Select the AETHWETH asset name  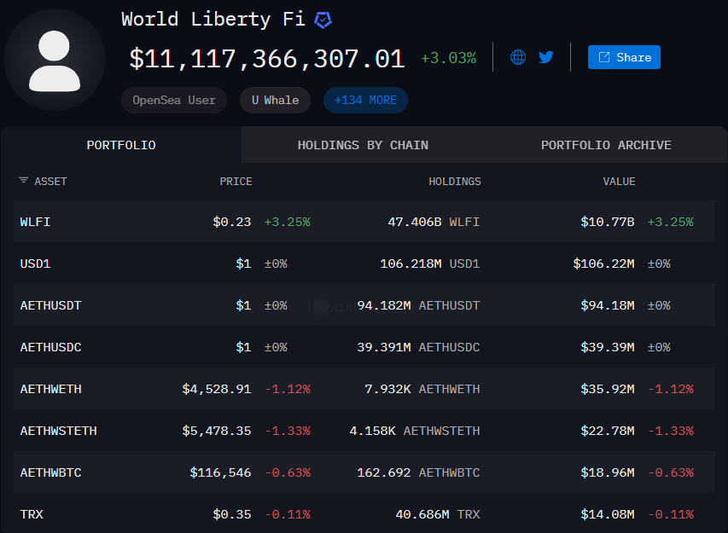pyautogui.click(x=50, y=389)
